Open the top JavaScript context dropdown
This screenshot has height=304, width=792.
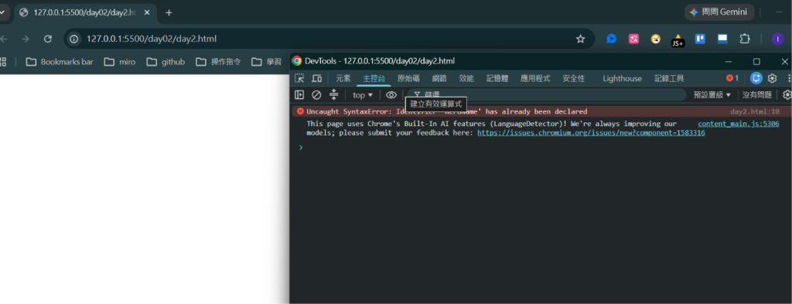coord(363,95)
